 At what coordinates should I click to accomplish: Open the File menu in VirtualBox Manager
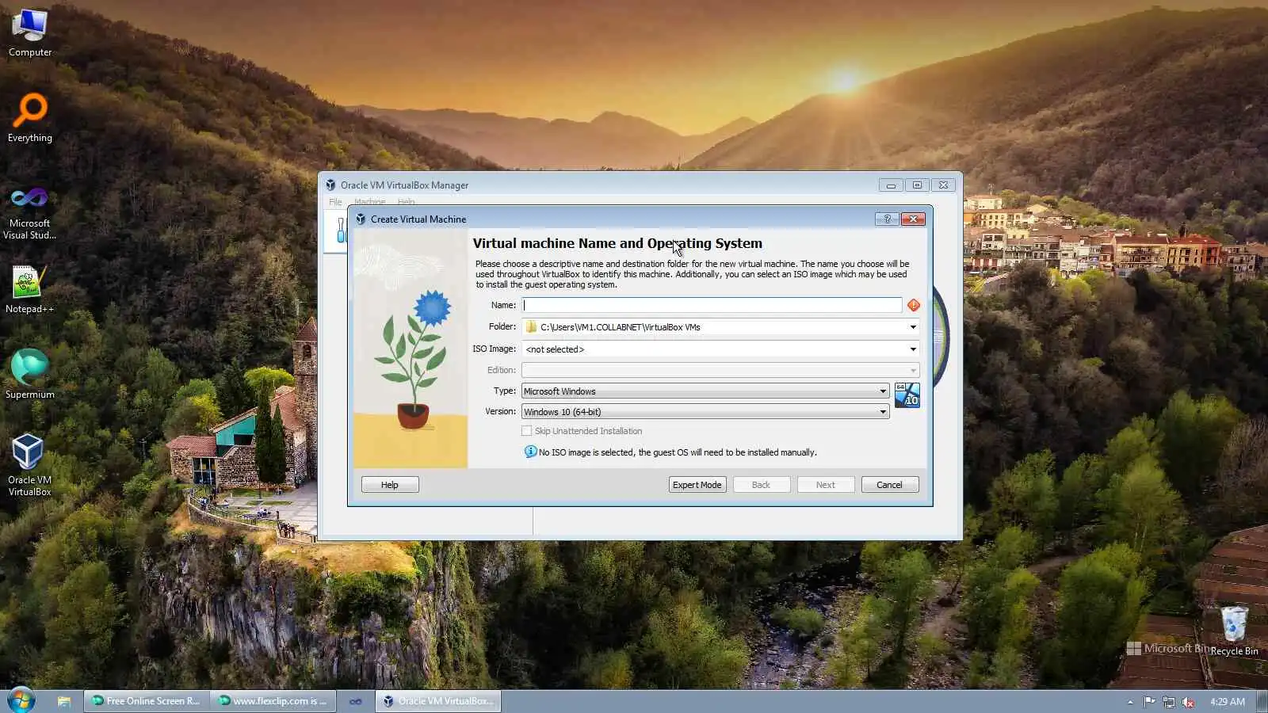335,202
